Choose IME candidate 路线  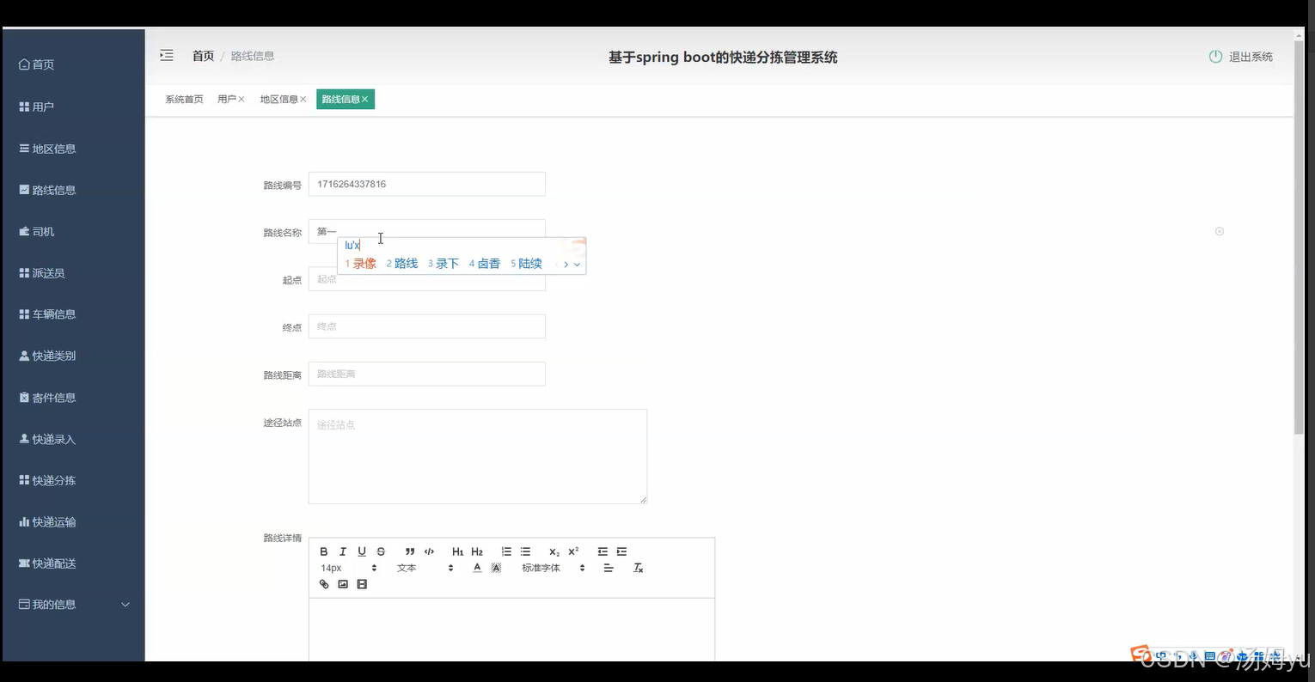tap(402, 264)
